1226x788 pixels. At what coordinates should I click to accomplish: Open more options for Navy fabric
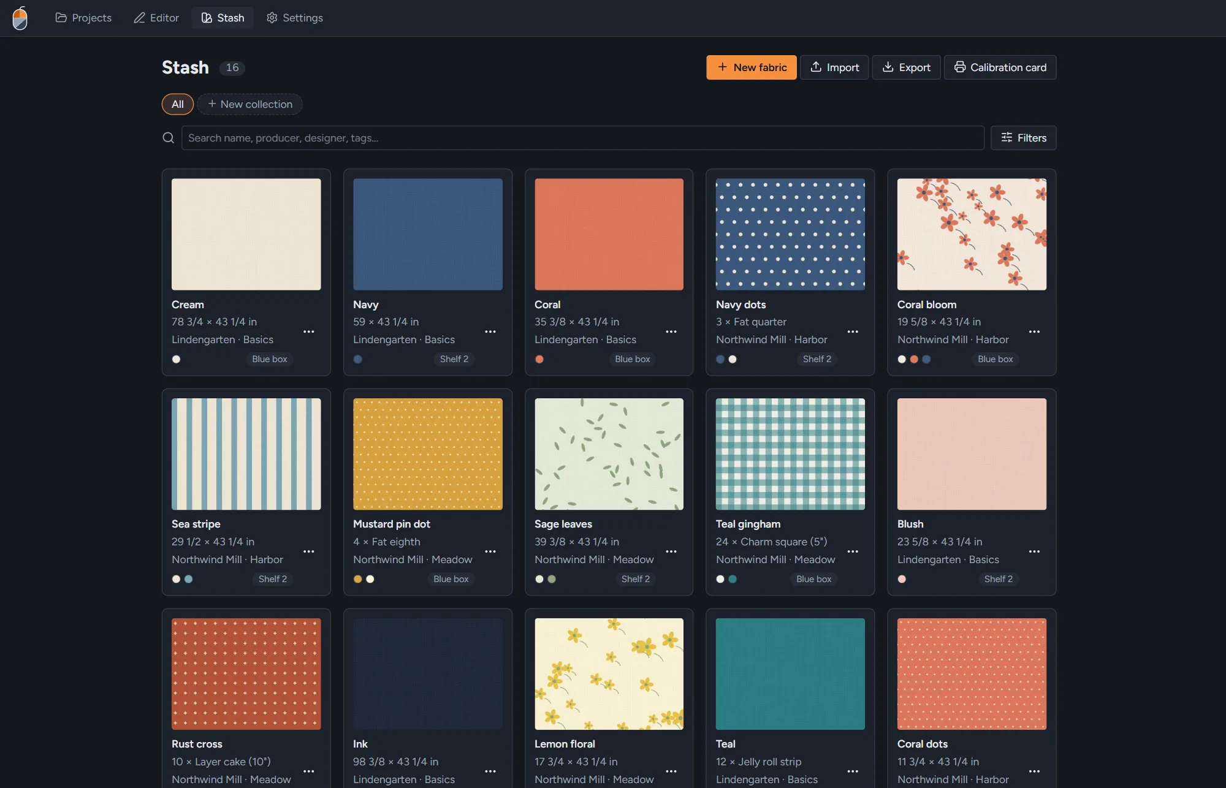490,331
